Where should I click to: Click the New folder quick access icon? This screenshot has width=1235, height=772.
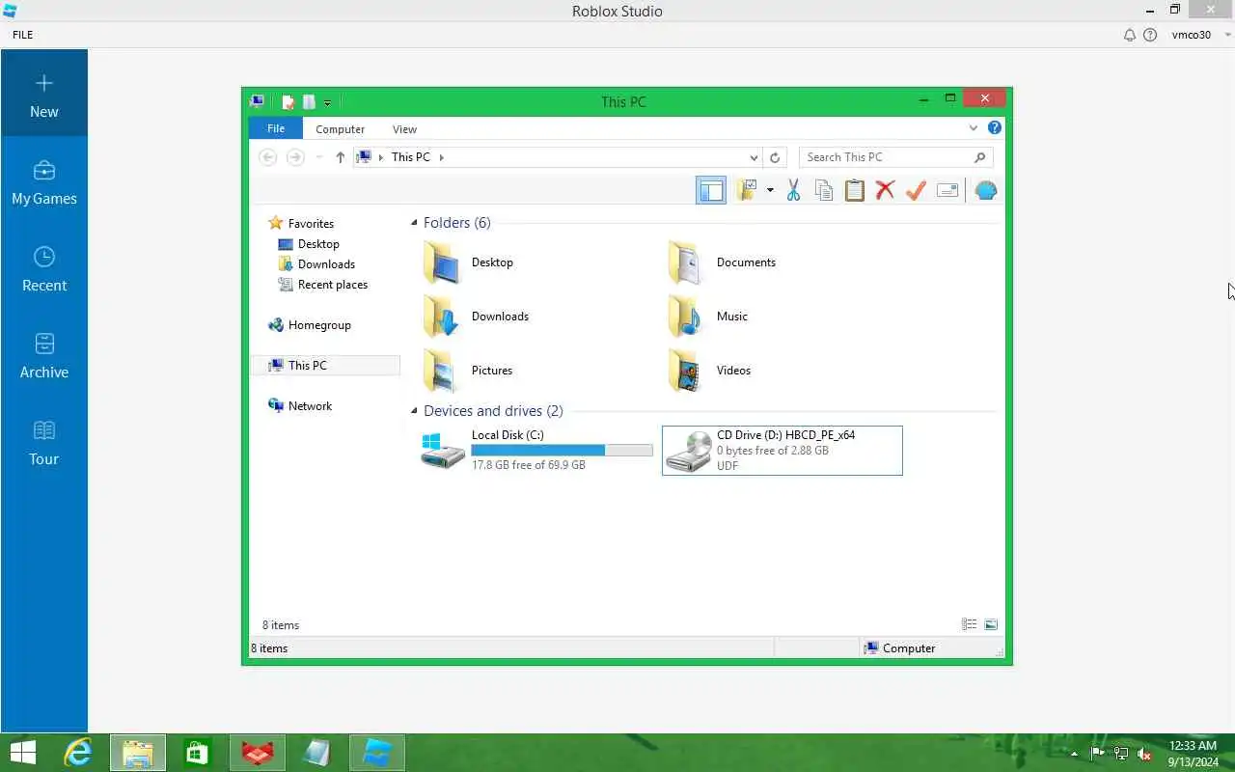309,101
